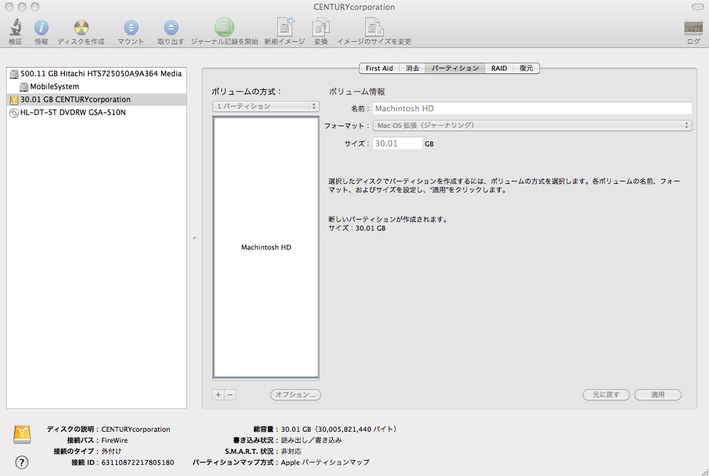The image size is (709, 476).
Task: Click the ディスクを作成 burn disc icon
Action: pos(81,28)
